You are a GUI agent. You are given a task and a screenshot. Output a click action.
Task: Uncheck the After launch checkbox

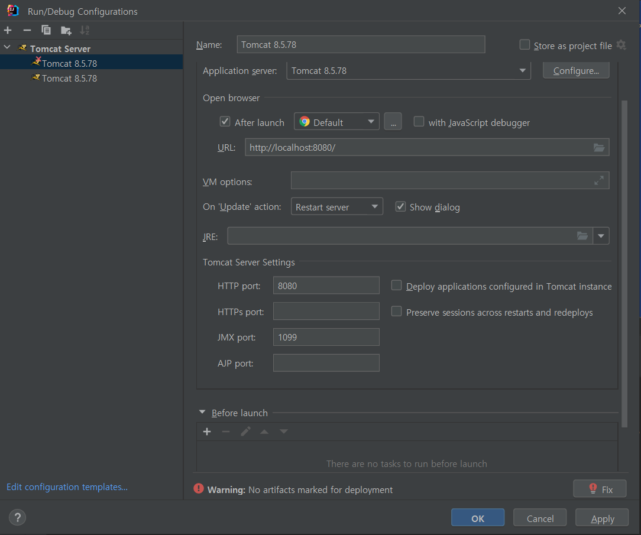tap(225, 122)
